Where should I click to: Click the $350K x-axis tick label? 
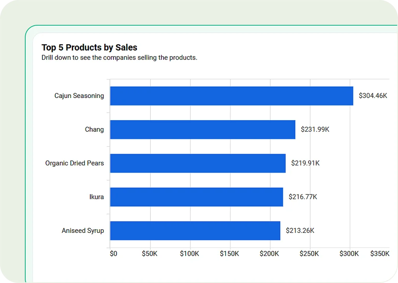pyautogui.click(x=379, y=254)
